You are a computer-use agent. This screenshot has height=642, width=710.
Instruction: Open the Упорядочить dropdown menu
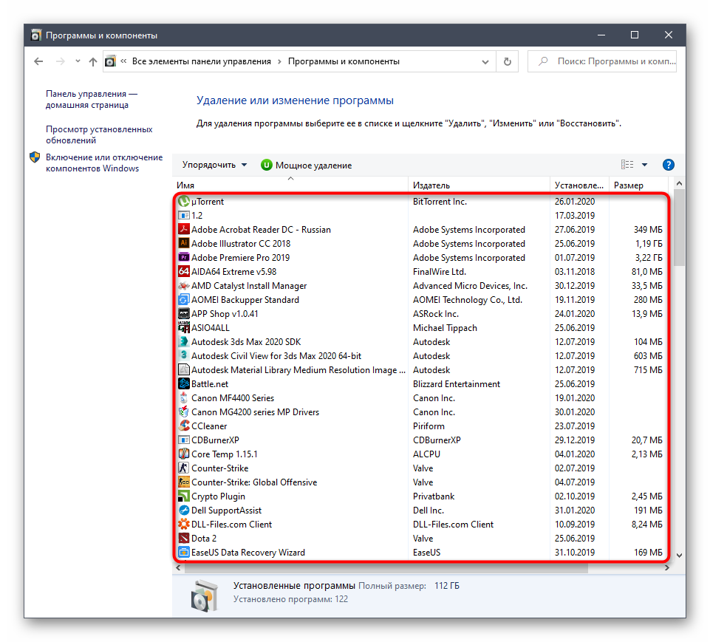[214, 165]
